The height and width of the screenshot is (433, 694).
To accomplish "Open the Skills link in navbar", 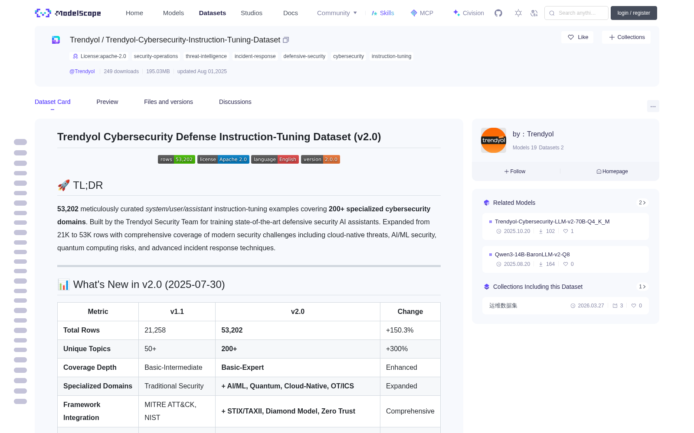I will tap(383, 13).
